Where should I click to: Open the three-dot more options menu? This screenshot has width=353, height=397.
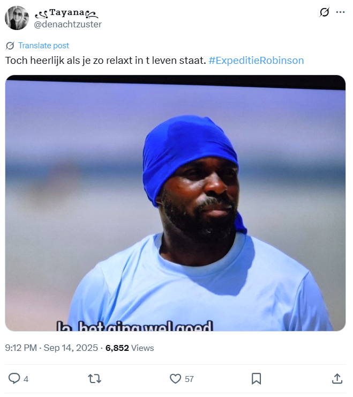340,12
